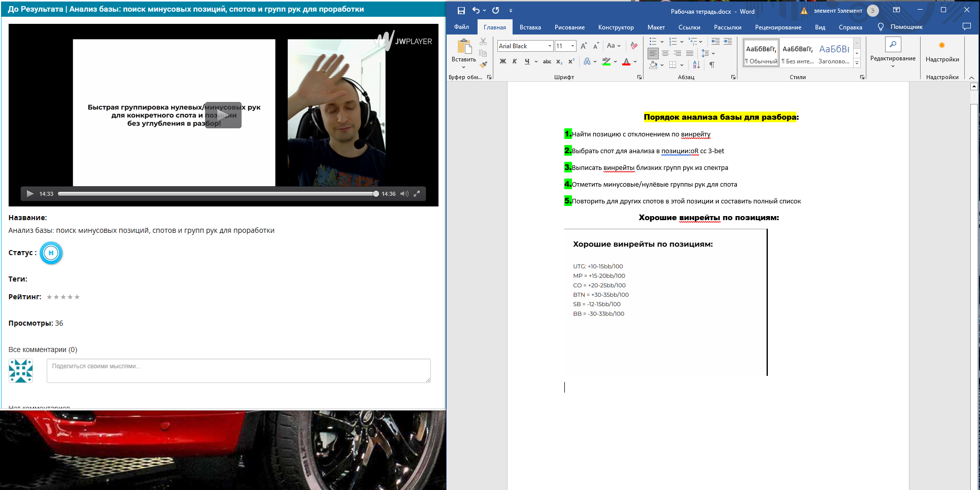Click the paragraph shading bucket icon
Screen dimensions: 980x490
click(x=654, y=65)
